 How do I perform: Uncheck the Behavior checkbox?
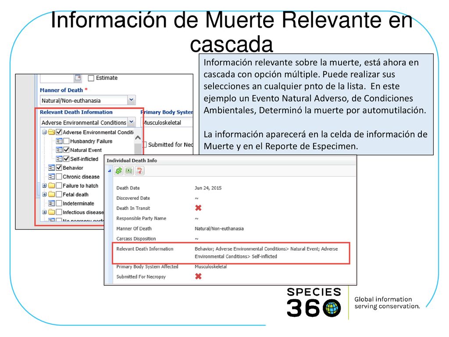(59, 168)
